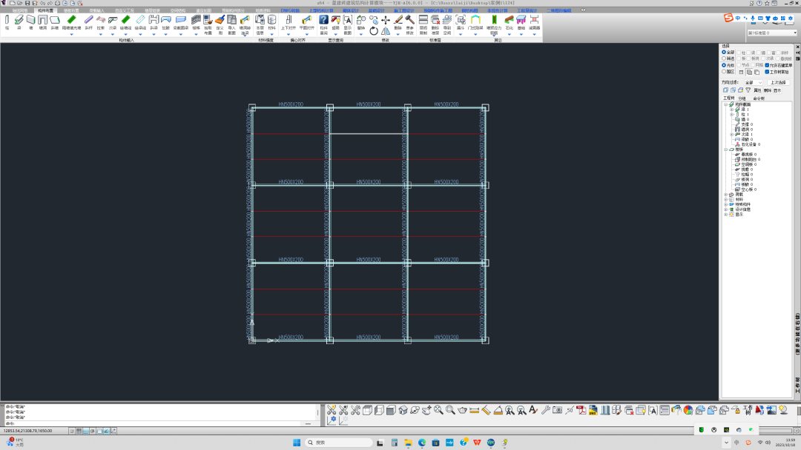Select the 空心板 0 tree row
The height and width of the screenshot is (450, 801).
click(x=745, y=189)
